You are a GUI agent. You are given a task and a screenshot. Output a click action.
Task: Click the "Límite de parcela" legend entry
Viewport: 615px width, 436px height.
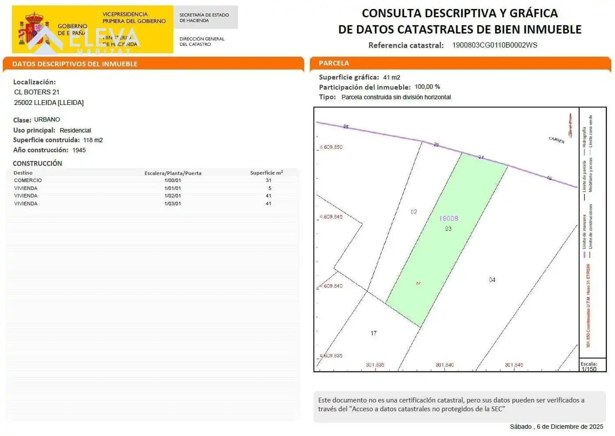coord(585,180)
